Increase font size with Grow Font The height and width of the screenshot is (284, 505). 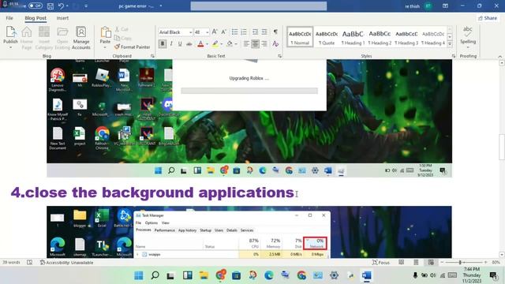(215, 32)
